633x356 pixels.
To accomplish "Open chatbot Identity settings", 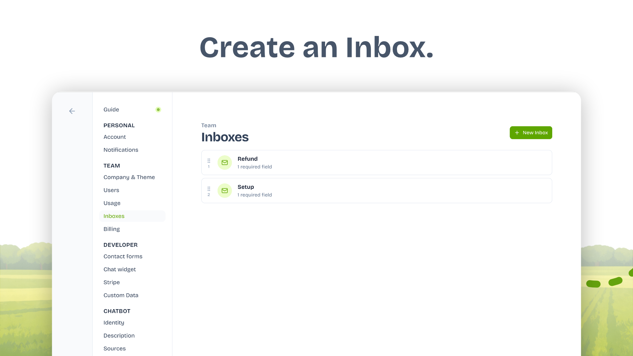I will pos(114,323).
